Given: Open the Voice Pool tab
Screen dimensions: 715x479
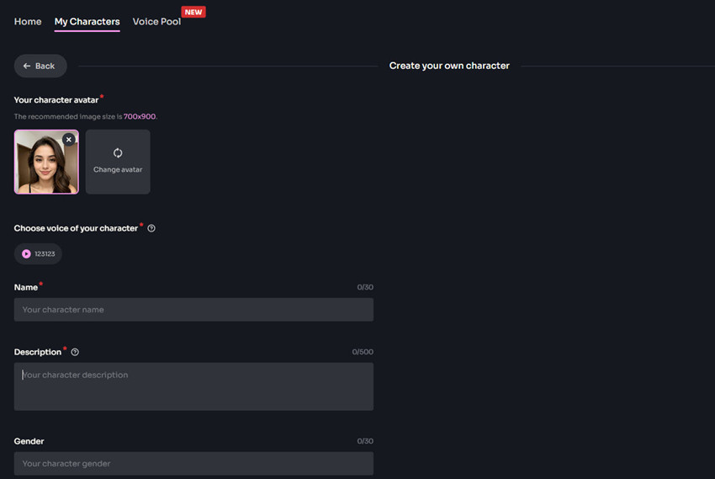Looking at the screenshot, I should coord(156,22).
